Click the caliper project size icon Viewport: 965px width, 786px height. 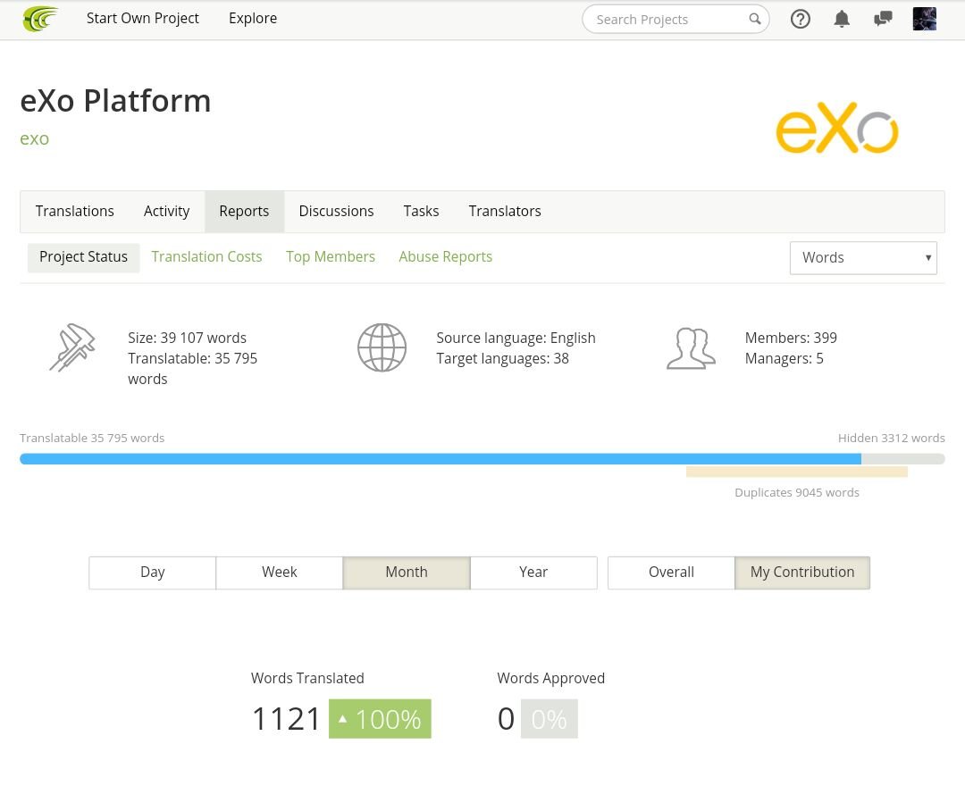pos(72,347)
